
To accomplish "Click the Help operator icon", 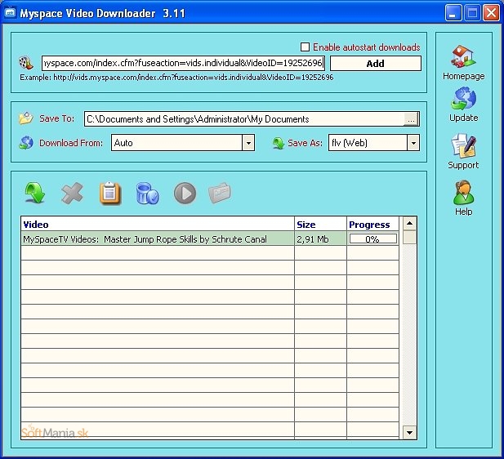I will pos(463,192).
